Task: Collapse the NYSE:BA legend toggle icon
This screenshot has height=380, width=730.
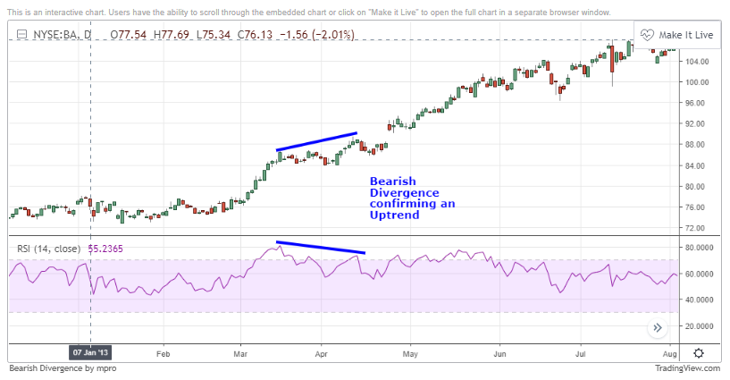Action: pyautogui.click(x=21, y=35)
